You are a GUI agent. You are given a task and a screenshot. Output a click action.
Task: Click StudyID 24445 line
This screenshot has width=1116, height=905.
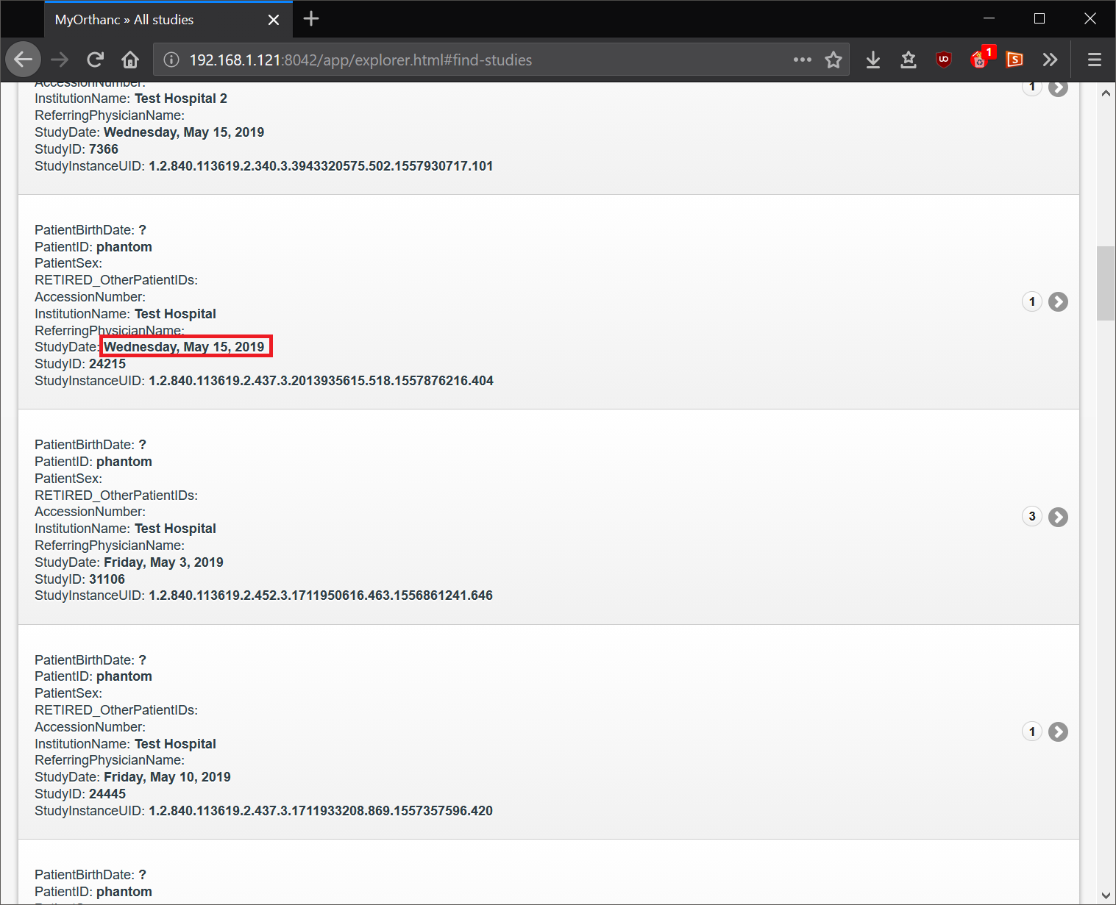(x=80, y=794)
